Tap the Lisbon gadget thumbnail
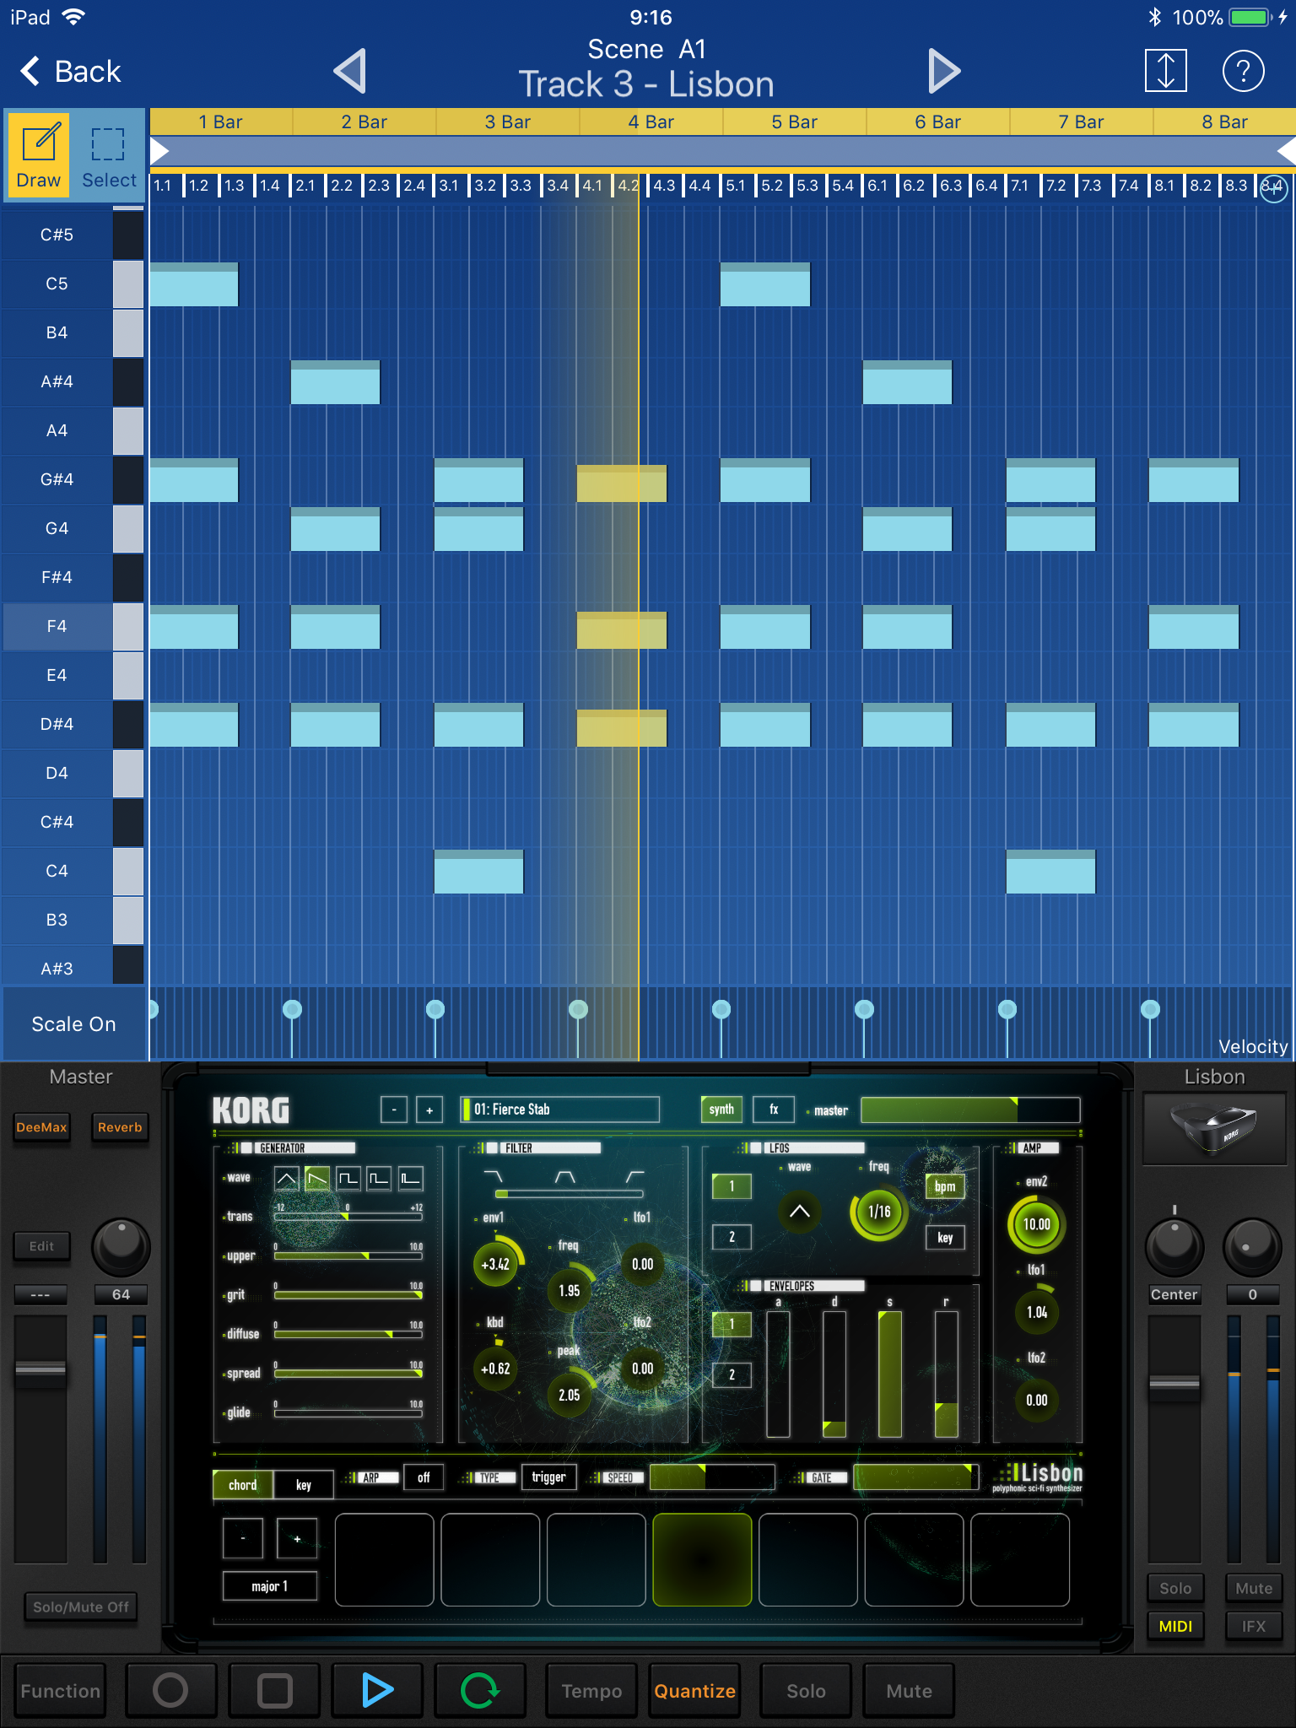The width and height of the screenshot is (1296, 1728). pos(1213,1129)
